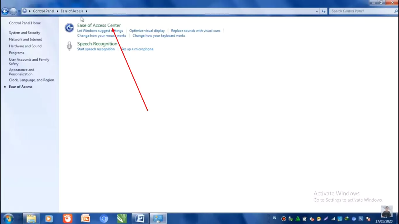Click the refresh button beside address bar

pos(323,11)
